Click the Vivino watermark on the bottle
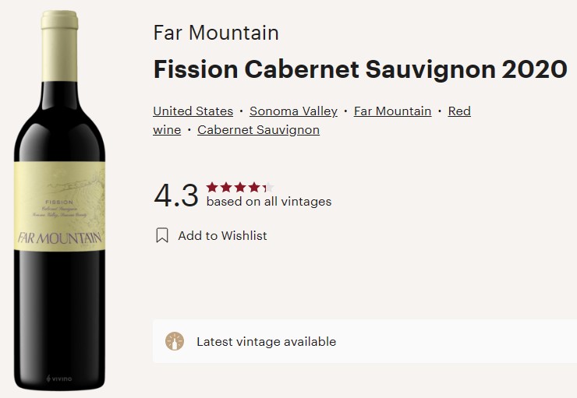 tap(59, 379)
